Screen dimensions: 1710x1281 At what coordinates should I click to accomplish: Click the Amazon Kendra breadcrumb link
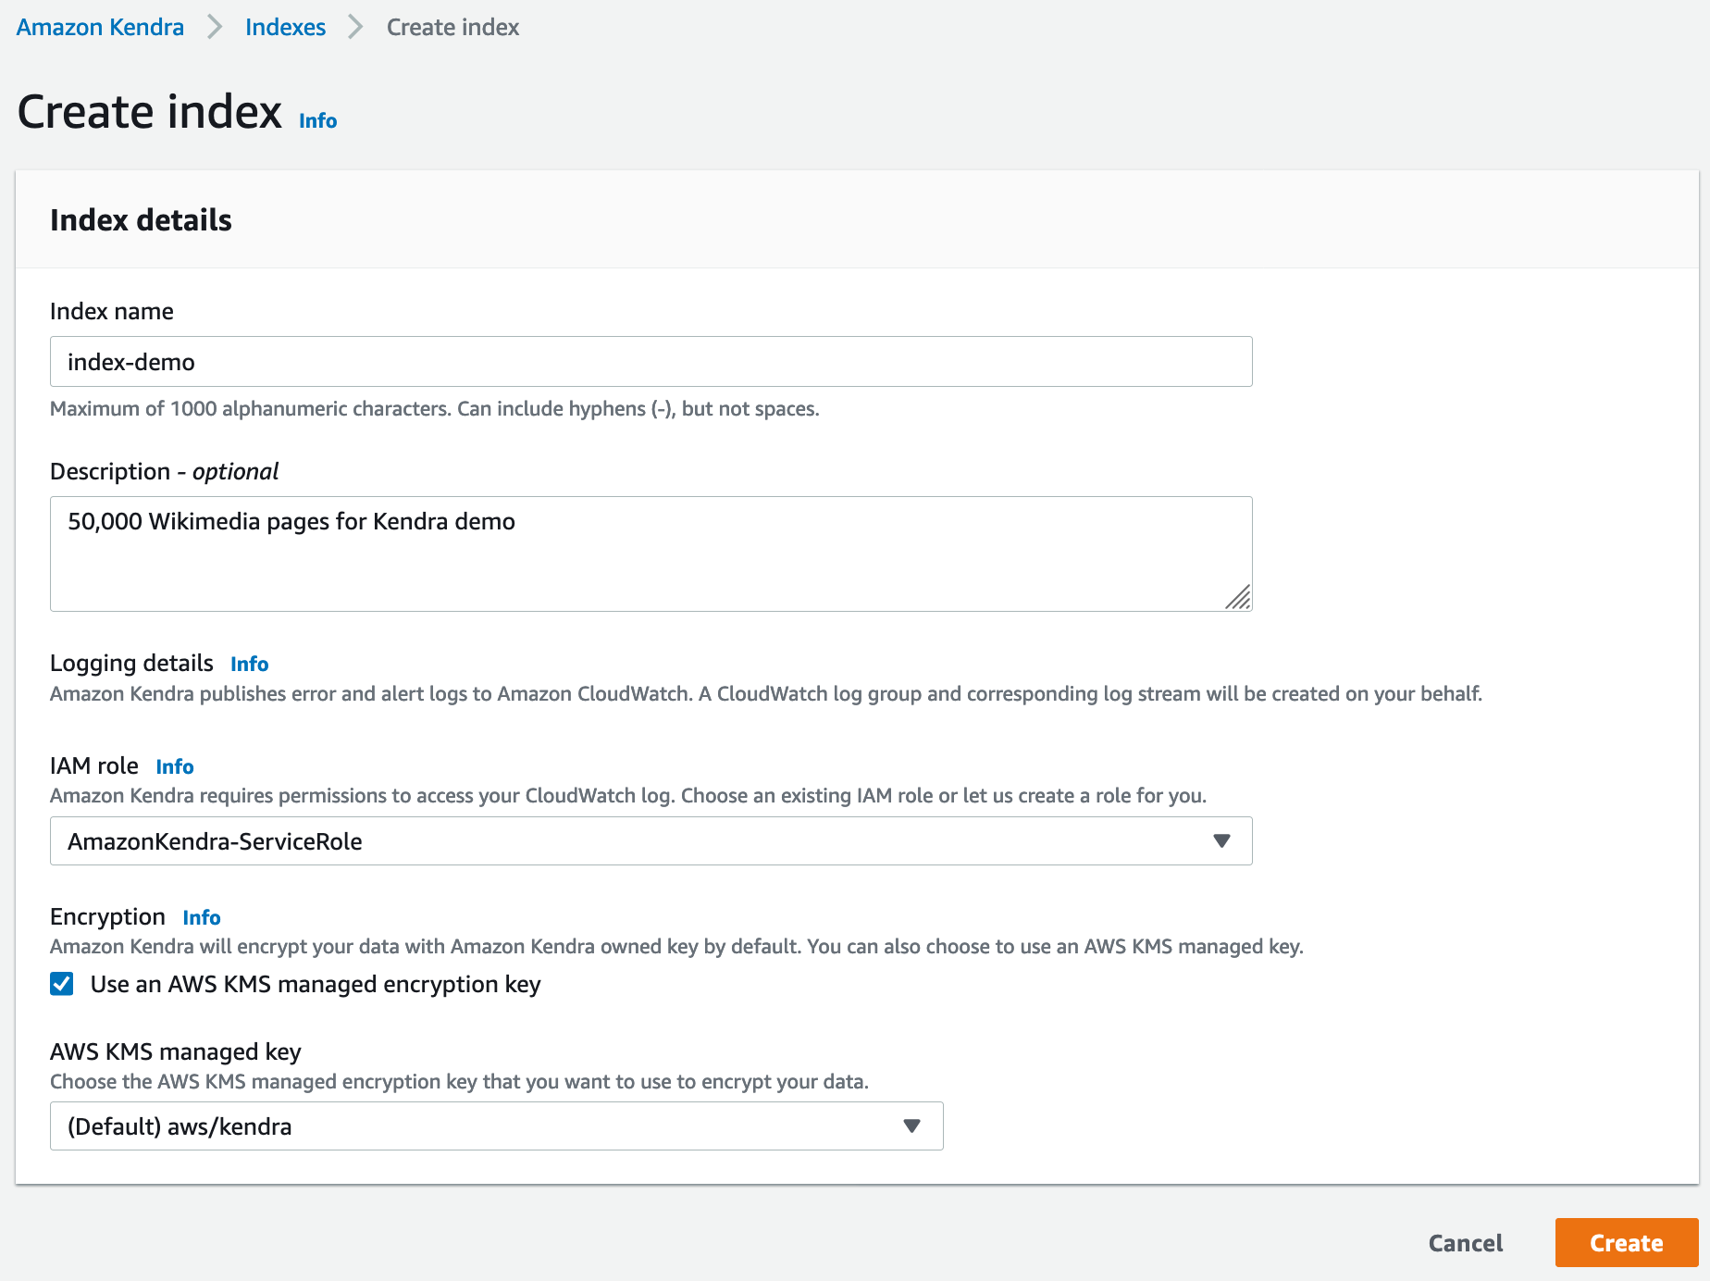coord(100,27)
